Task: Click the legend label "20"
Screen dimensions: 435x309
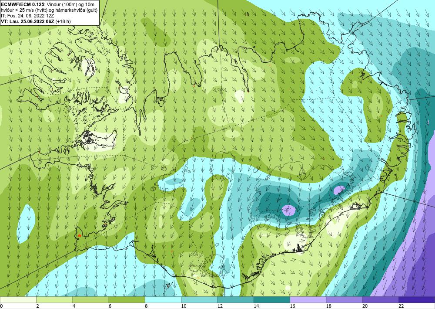Action: (x=365, y=306)
